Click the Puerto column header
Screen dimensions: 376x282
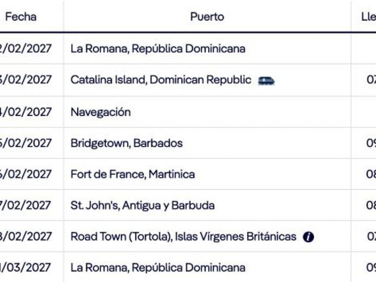click(x=207, y=17)
